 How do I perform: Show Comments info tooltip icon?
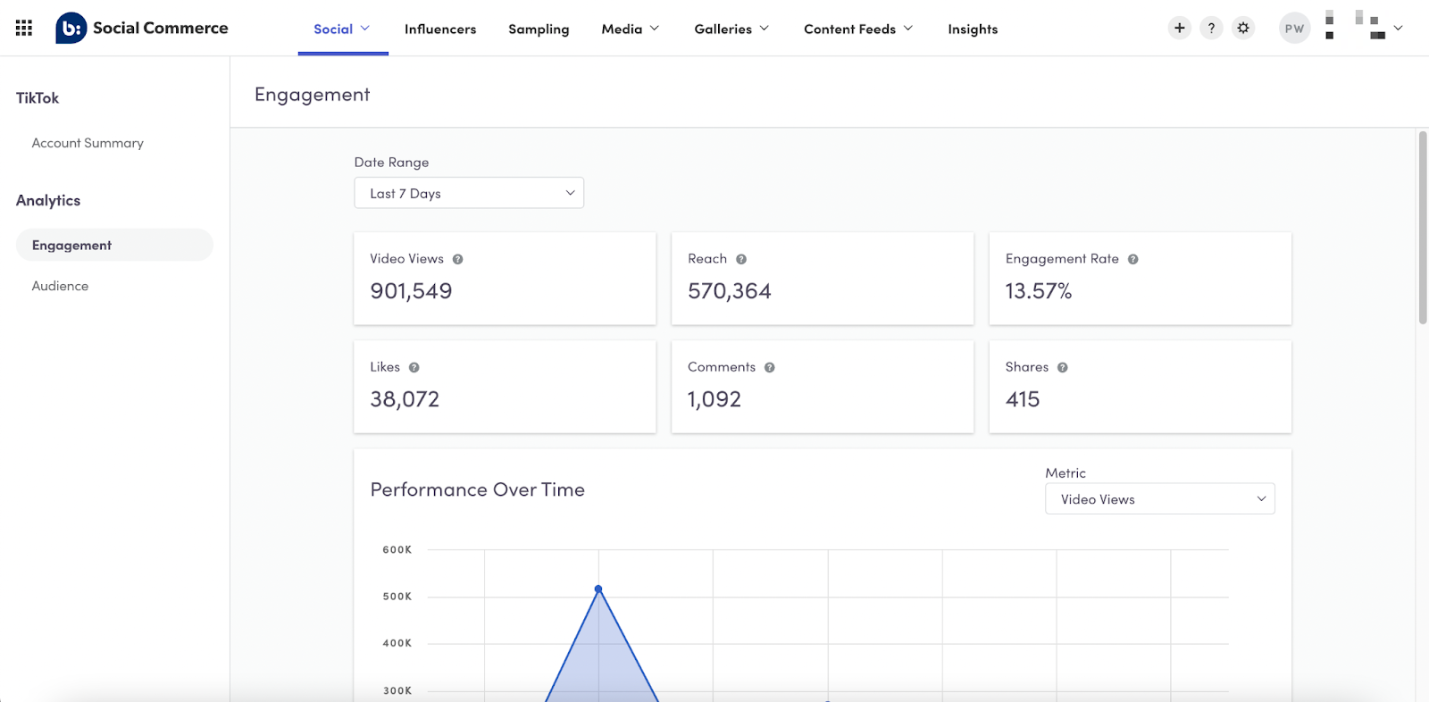tap(770, 367)
